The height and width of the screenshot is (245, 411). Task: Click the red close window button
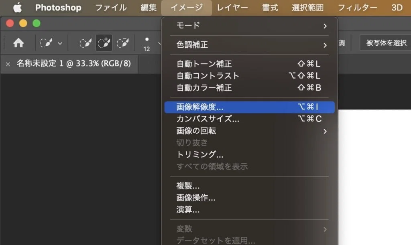pos(10,23)
